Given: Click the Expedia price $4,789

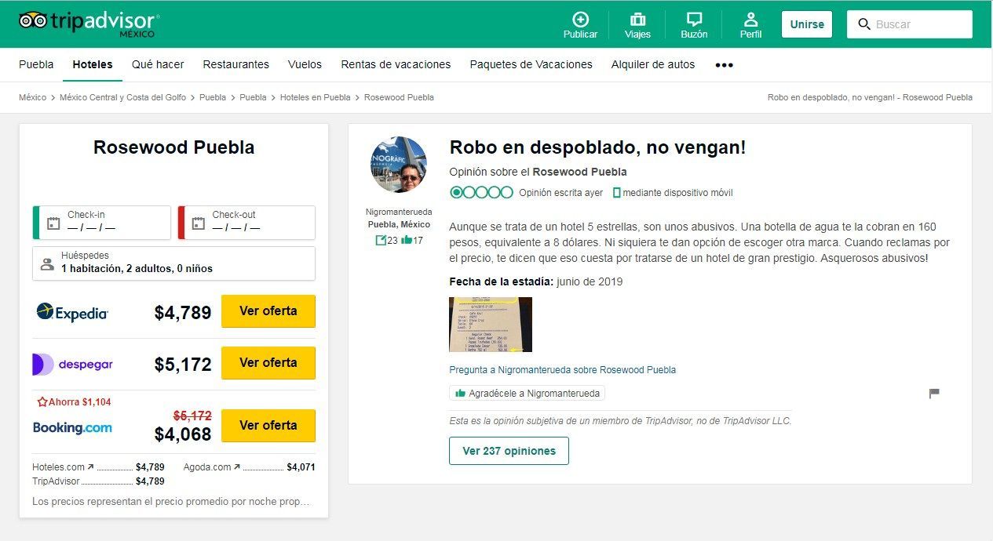Looking at the screenshot, I should 183,313.
